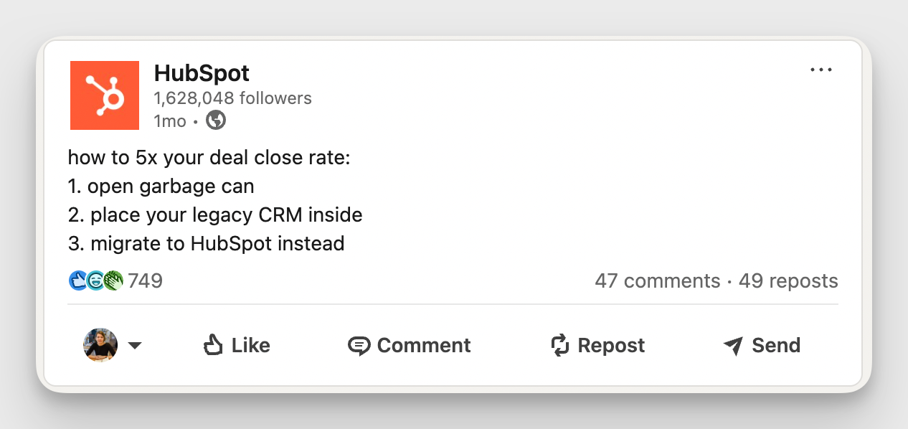
Task: Open the three-dot post options menu
Action: coord(821,69)
